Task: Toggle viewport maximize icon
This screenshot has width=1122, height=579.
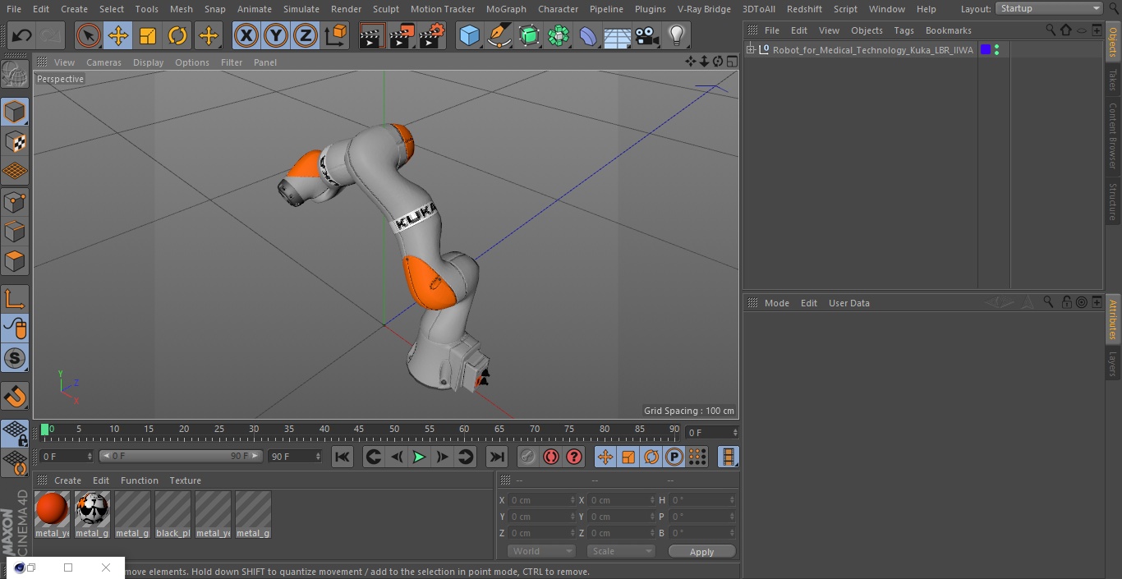Action: click(x=731, y=62)
